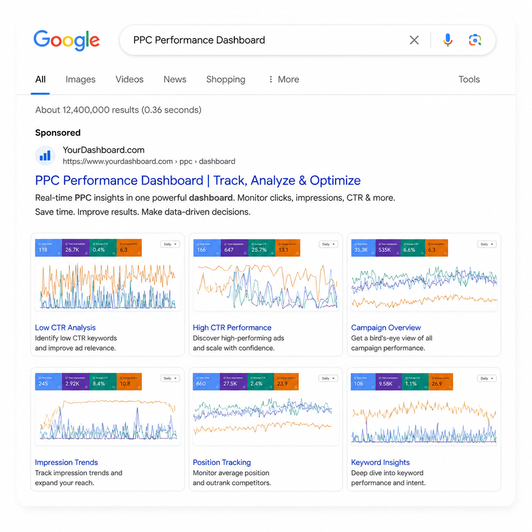
Task: Open the High CTR Performance link
Action: click(232, 328)
